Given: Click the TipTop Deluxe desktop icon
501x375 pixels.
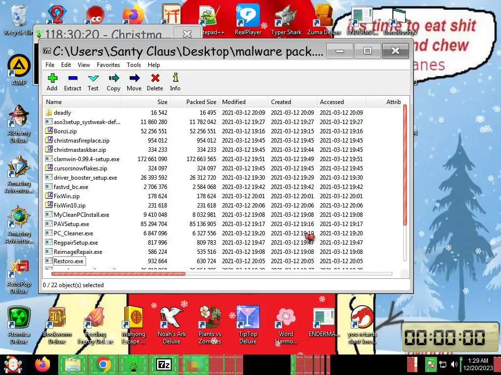Looking at the screenshot, I should point(248,325).
